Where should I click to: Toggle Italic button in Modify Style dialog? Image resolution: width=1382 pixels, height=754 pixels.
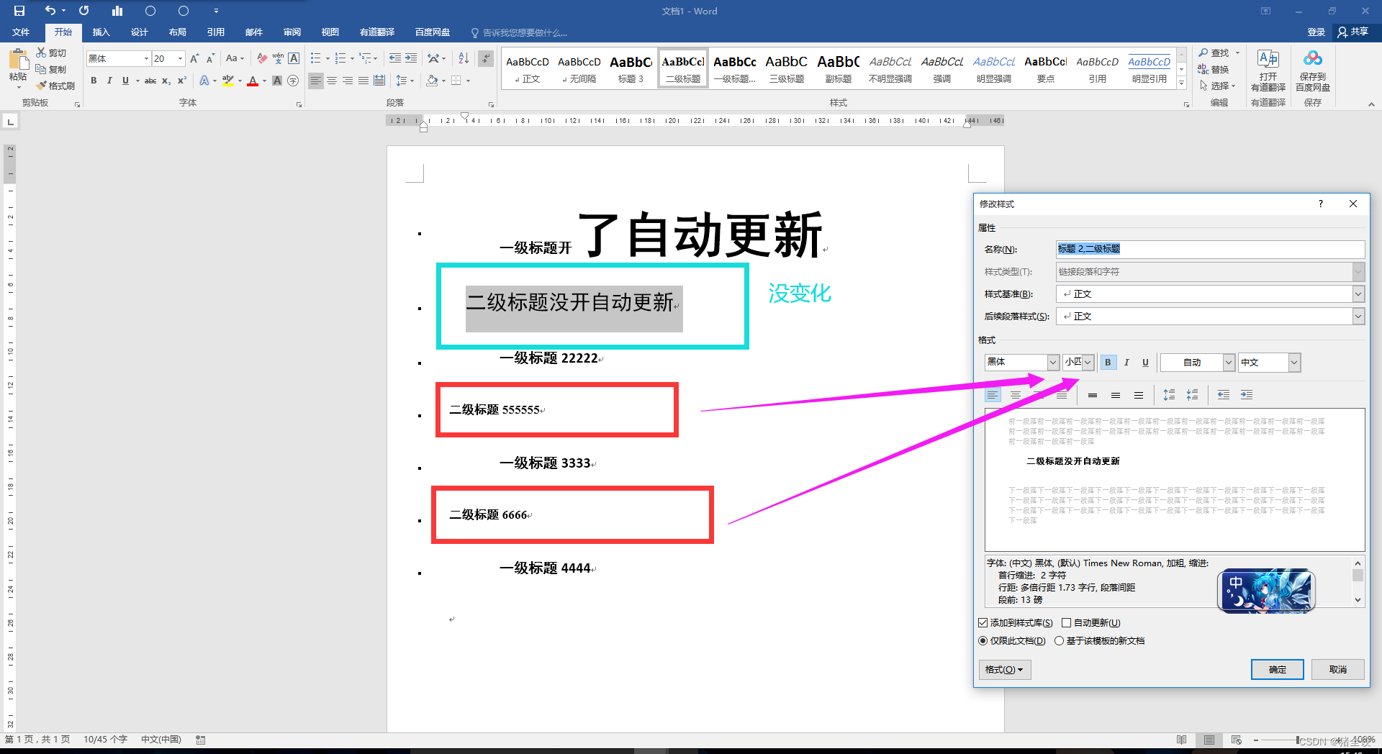click(1126, 363)
